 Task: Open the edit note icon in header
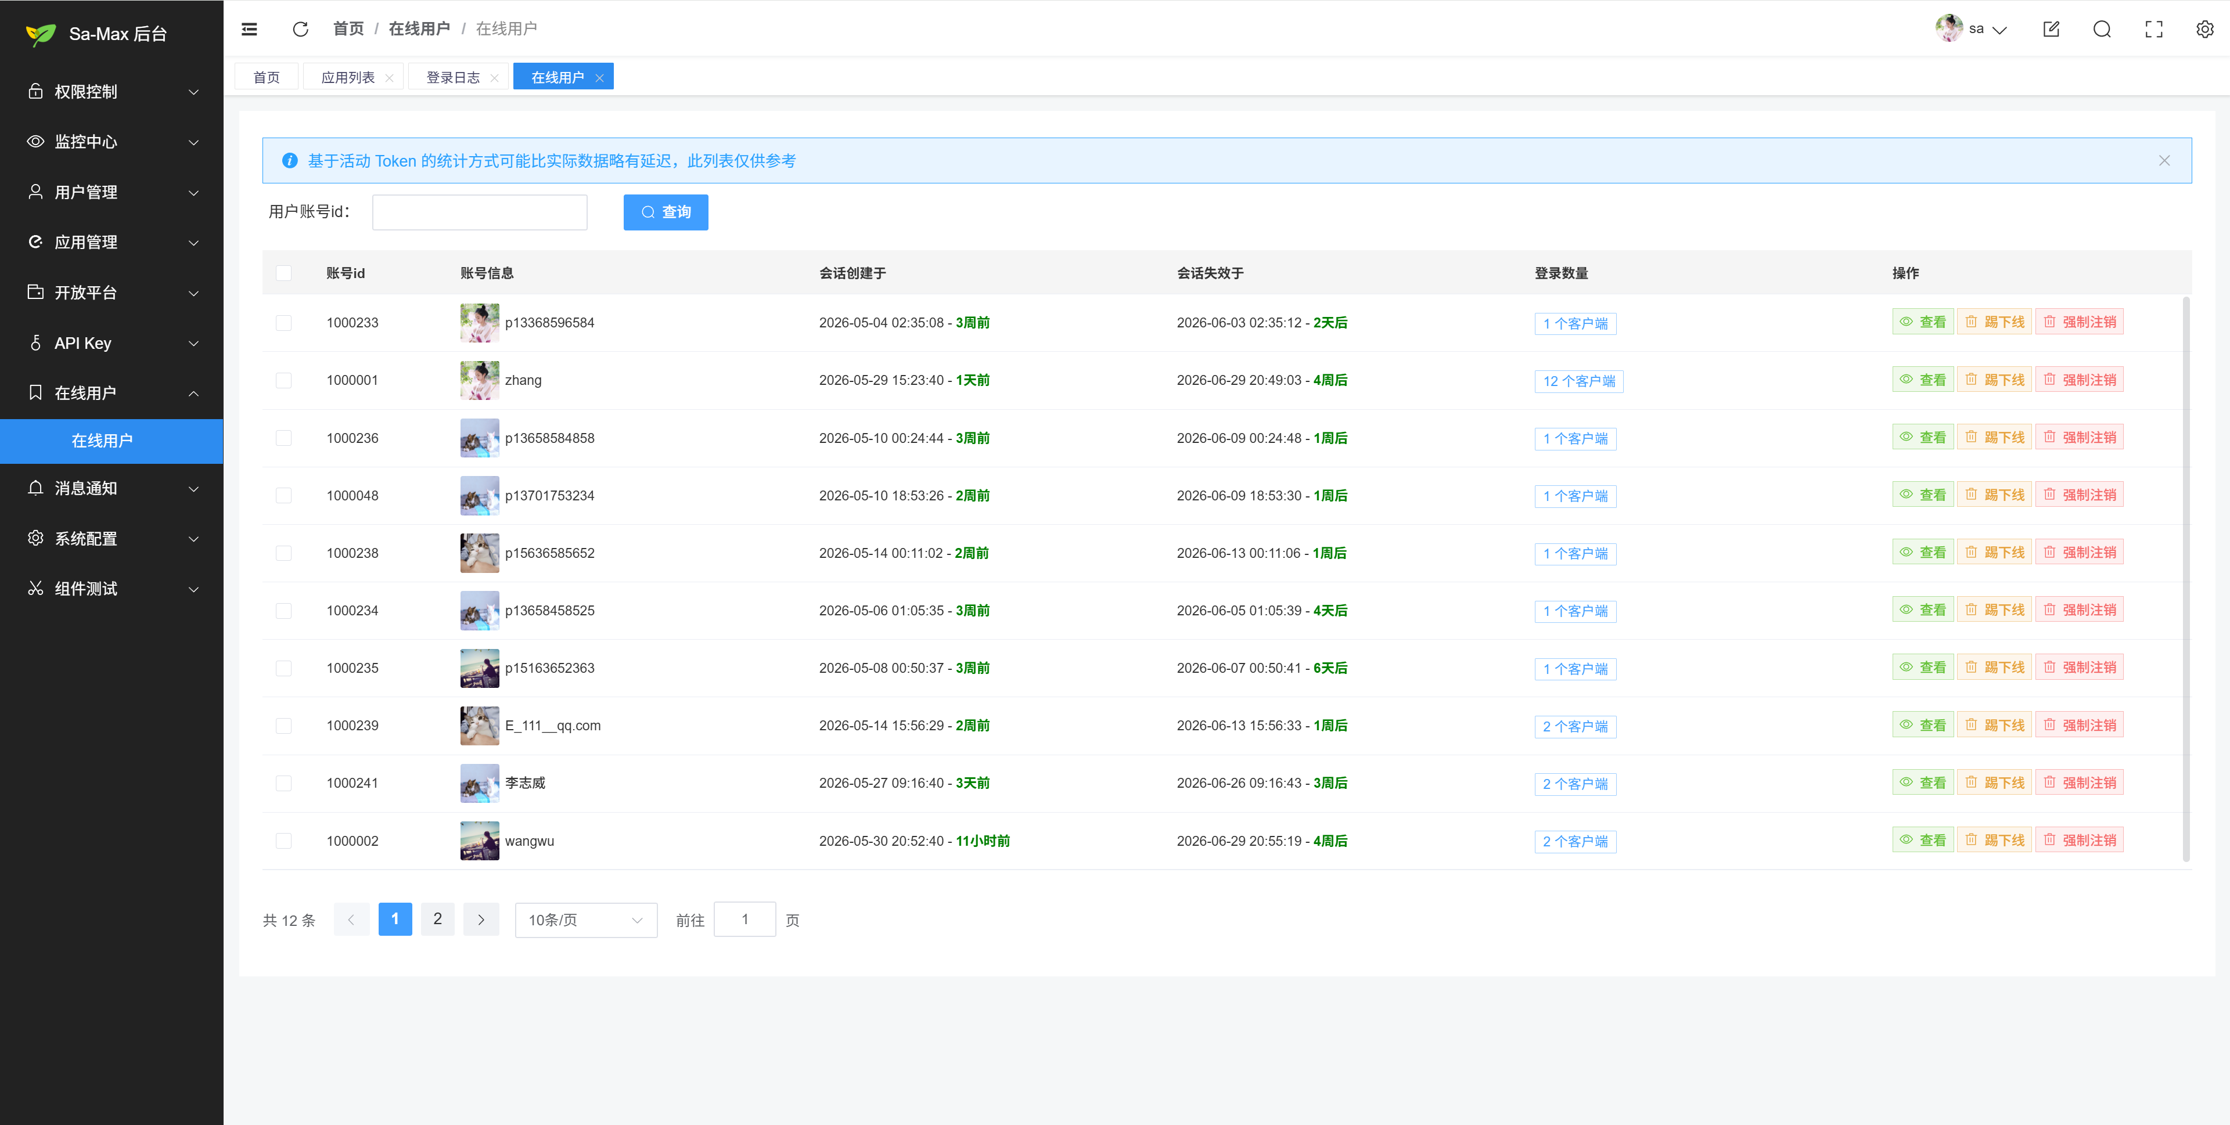click(2051, 30)
